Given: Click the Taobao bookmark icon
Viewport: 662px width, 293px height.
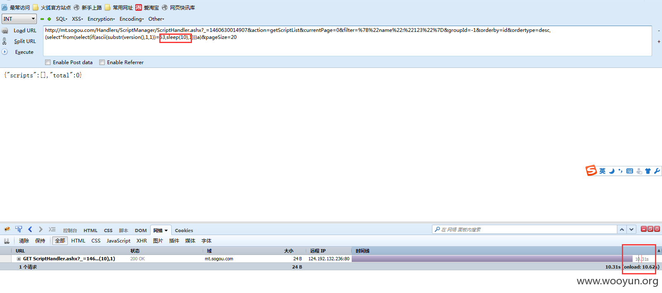Looking at the screenshot, I should point(139,7).
